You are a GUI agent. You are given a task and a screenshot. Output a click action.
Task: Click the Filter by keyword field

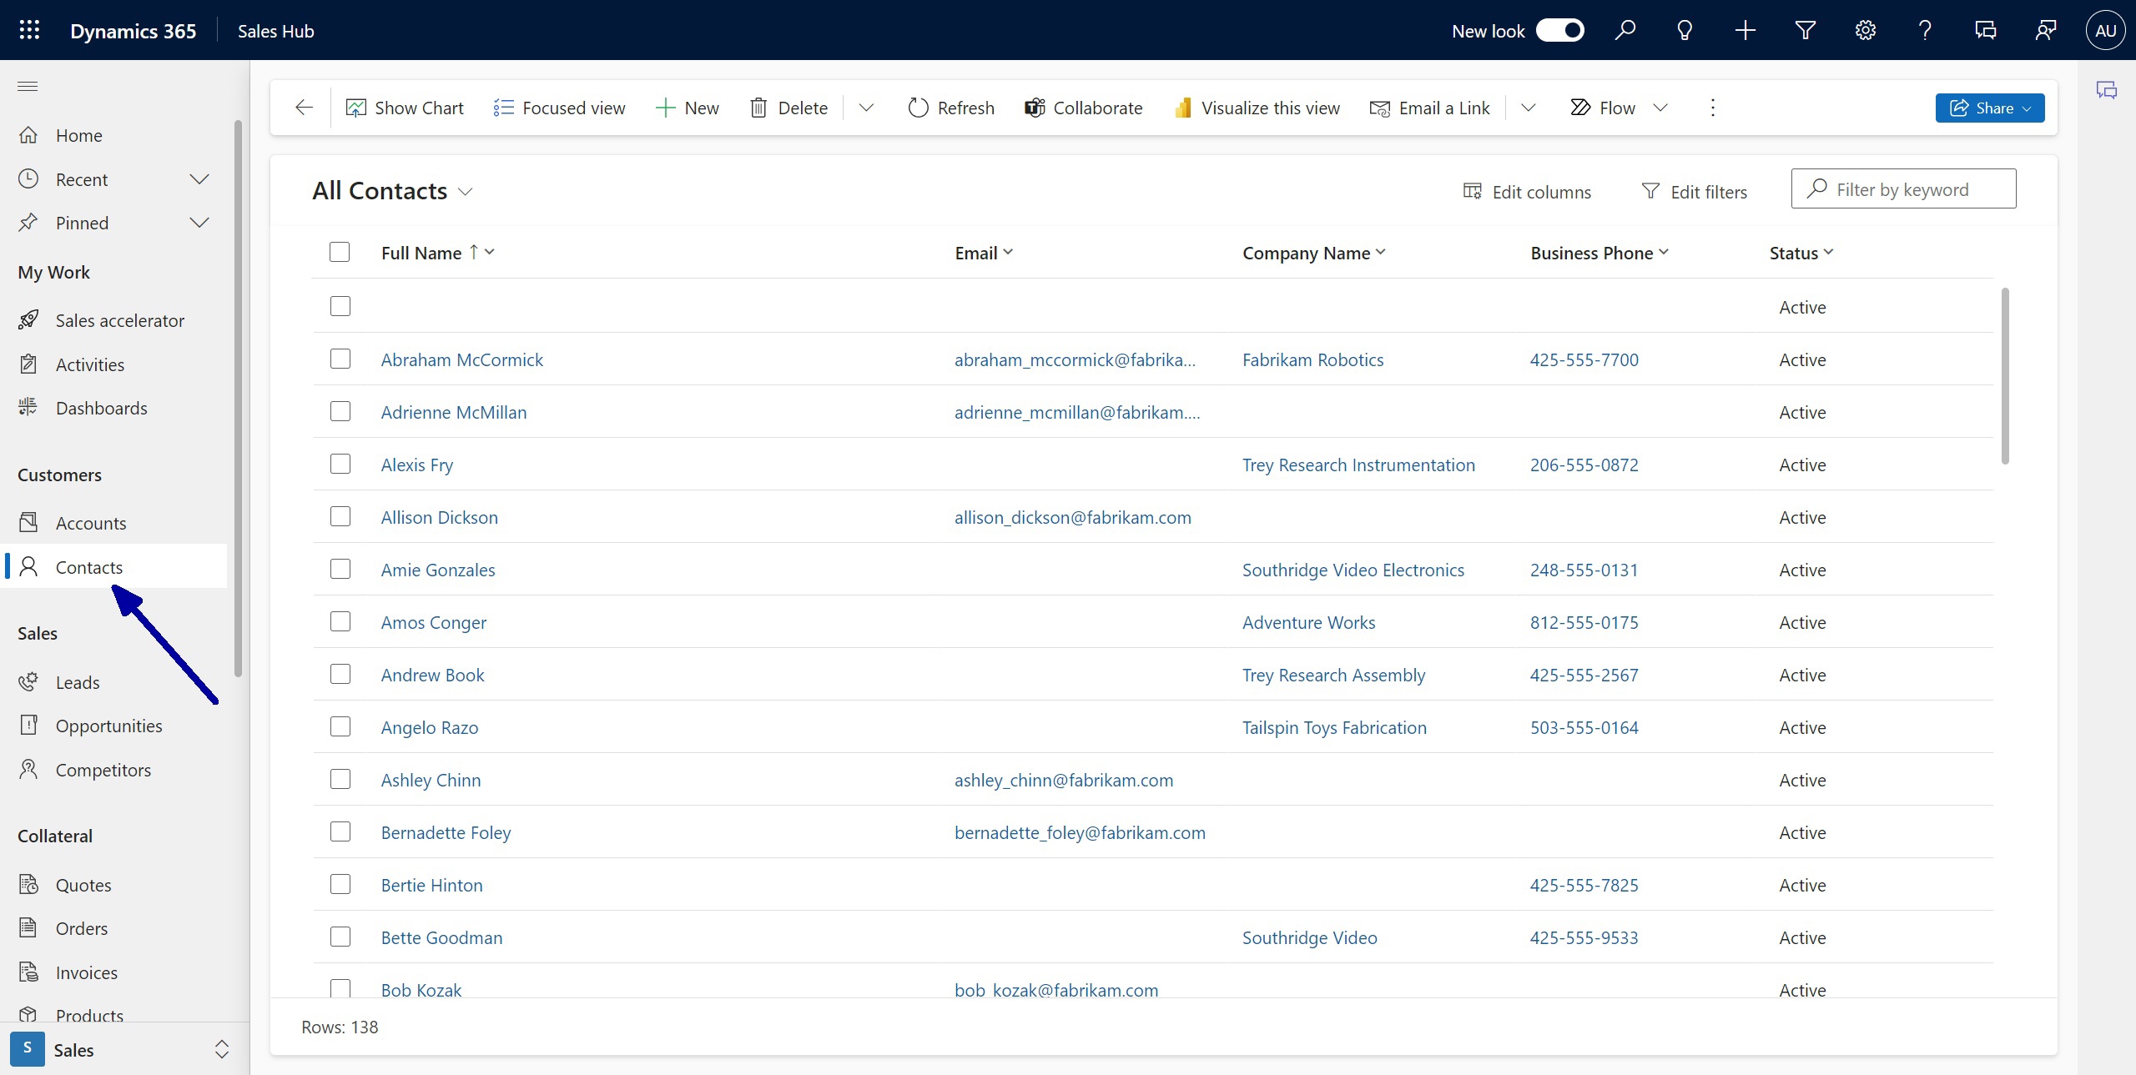[x=1903, y=188]
